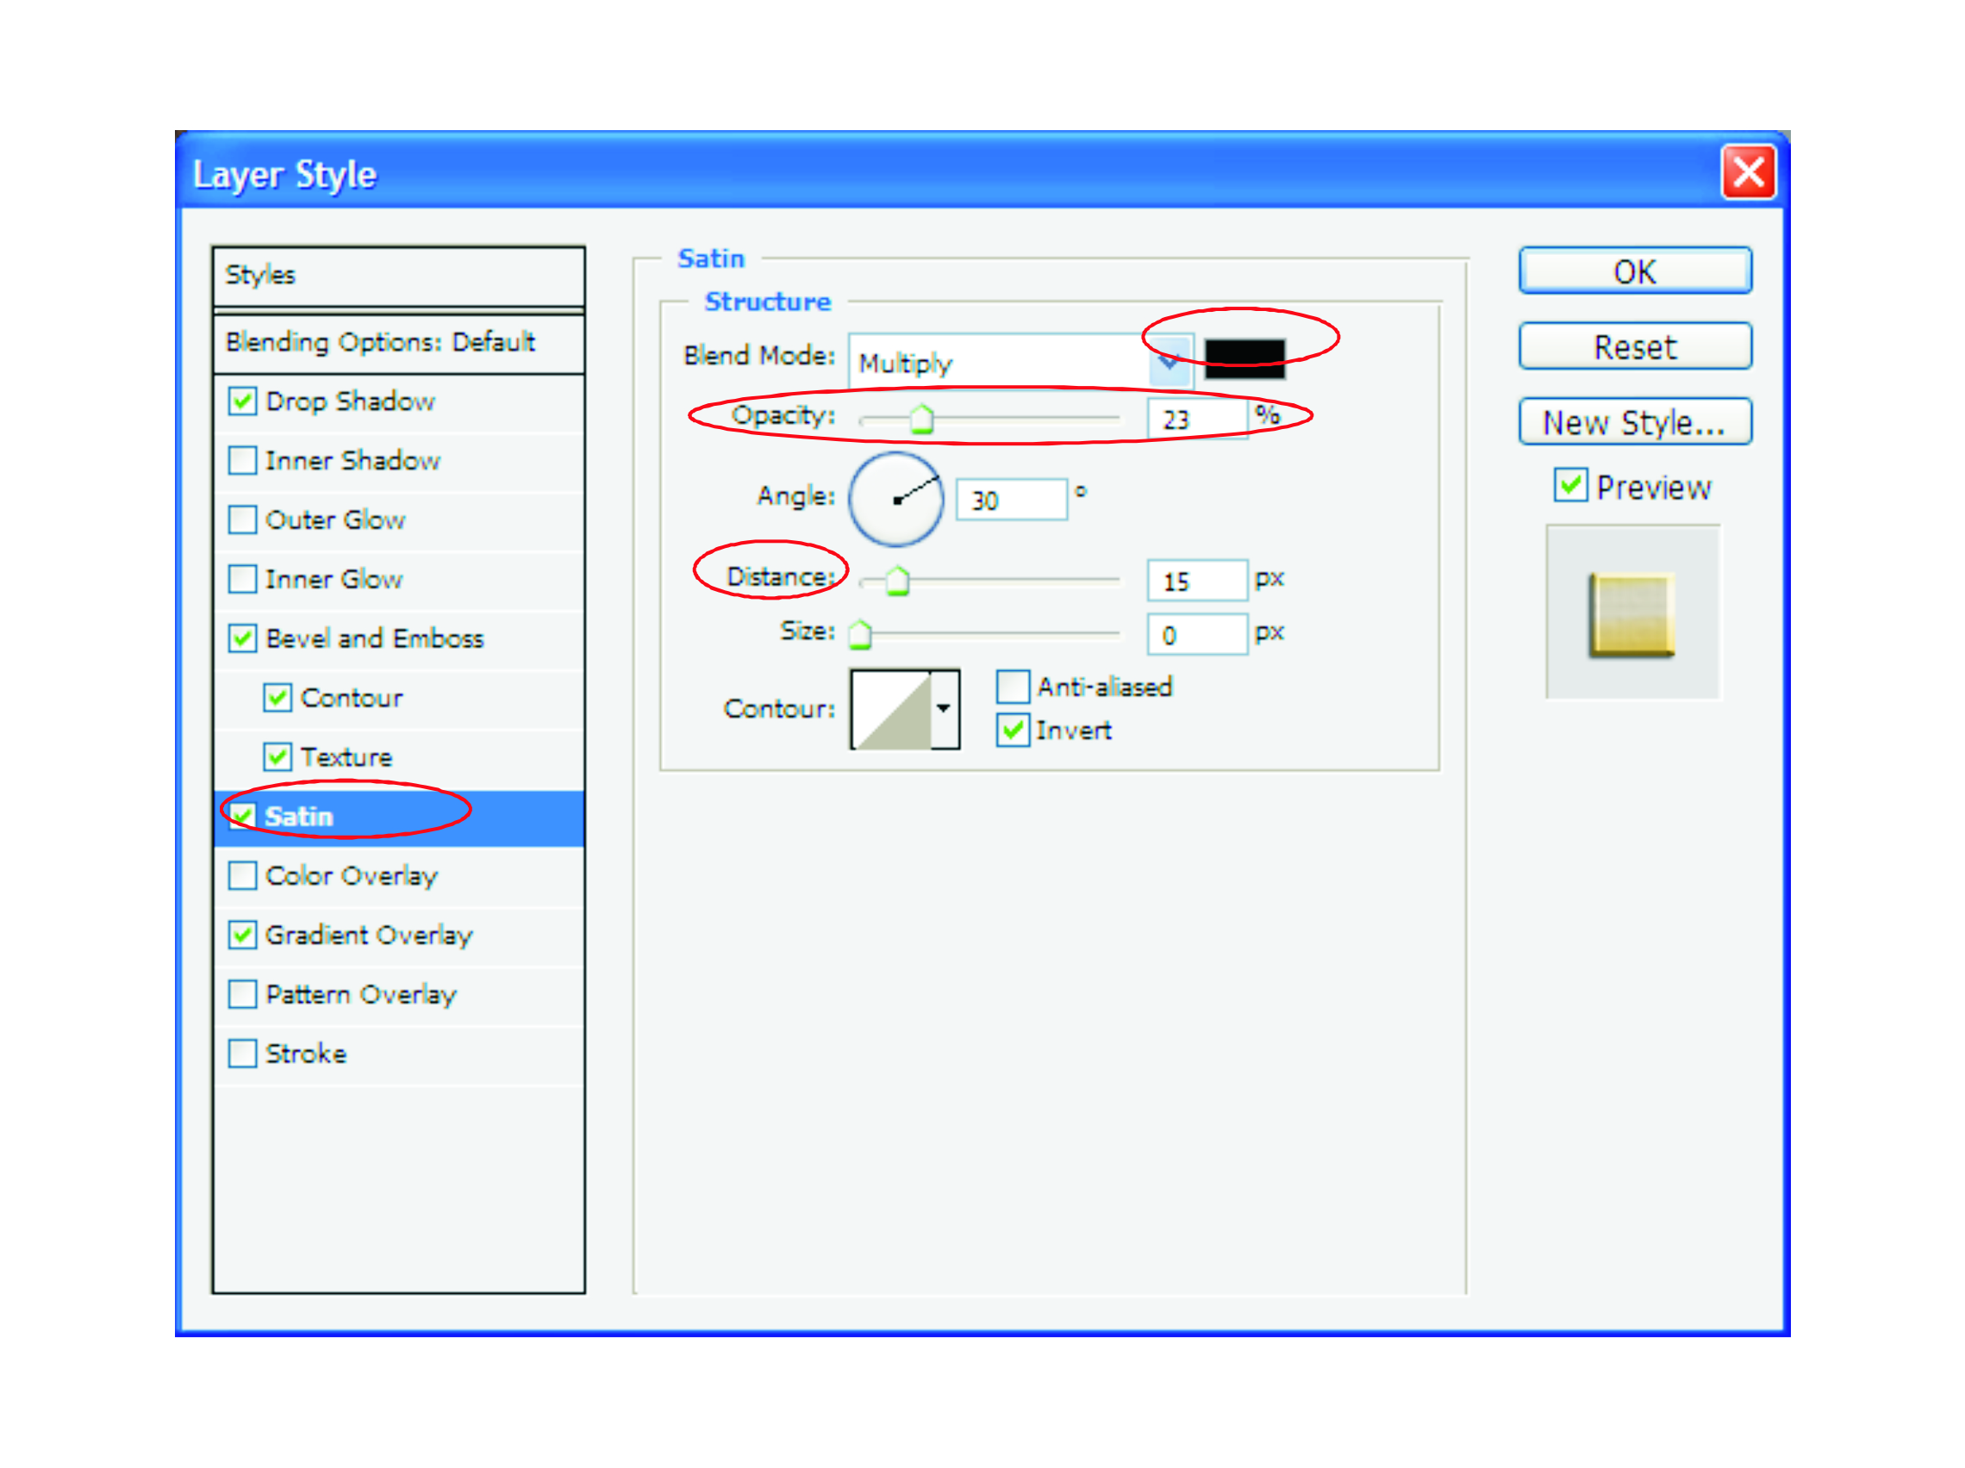Enable the Anti-aliased checkbox
The height and width of the screenshot is (1468, 1965).
[1012, 687]
